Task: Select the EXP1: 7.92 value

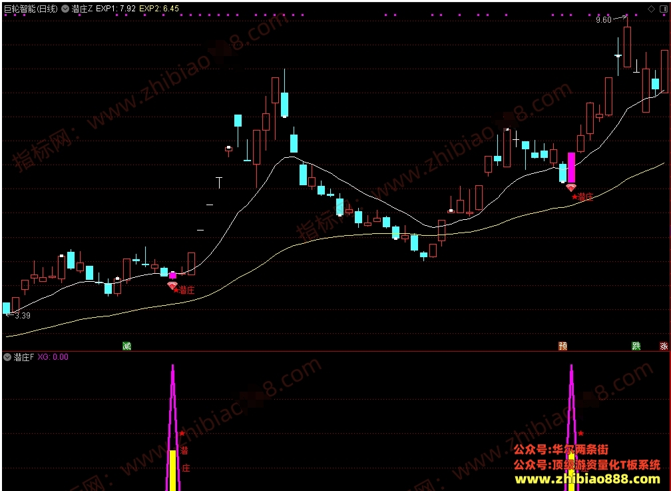Action: [x=116, y=9]
